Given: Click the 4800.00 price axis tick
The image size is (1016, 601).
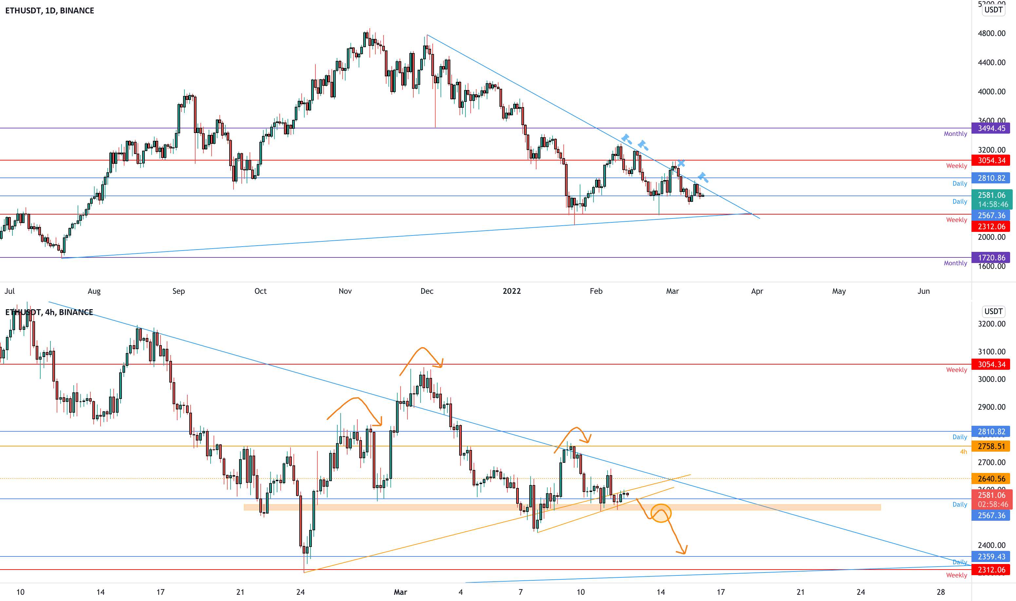Looking at the screenshot, I should point(991,33).
